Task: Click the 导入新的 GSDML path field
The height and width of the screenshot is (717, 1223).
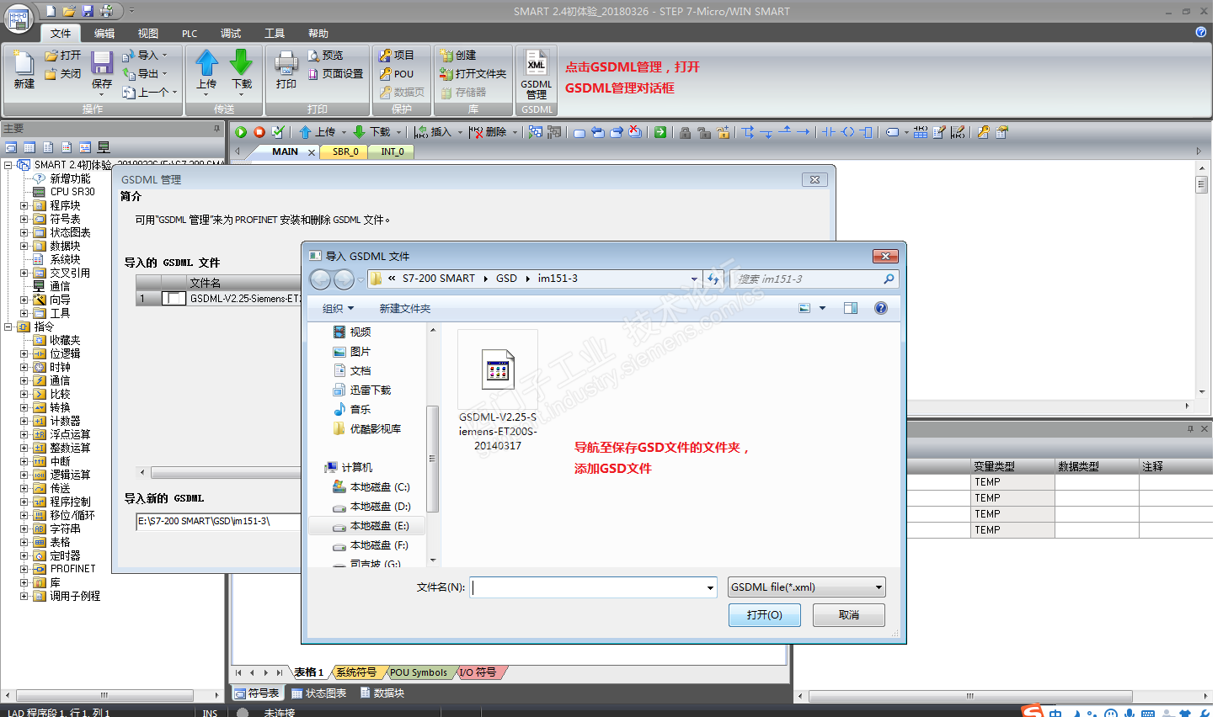Action: click(x=218, y=521)
